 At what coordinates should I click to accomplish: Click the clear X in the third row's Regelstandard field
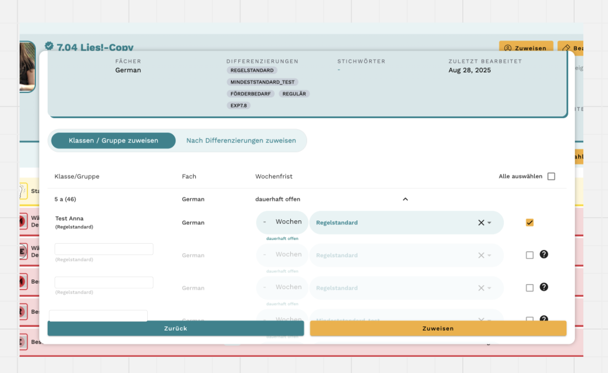click(x=481, y=288)
